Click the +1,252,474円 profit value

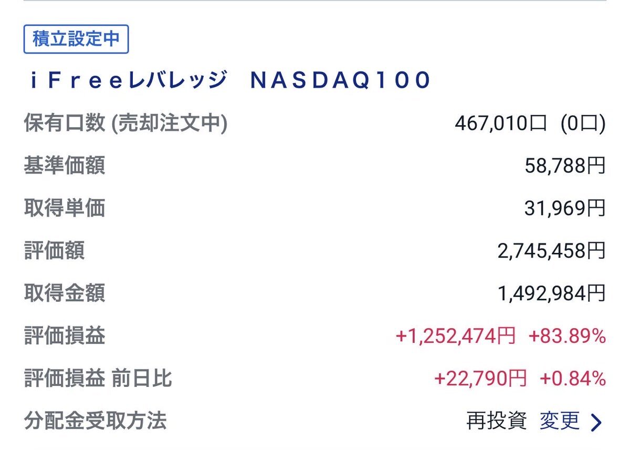click(455, 336)
